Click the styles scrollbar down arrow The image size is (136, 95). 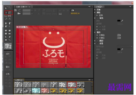pyautogui.click(x=92, y=93)
